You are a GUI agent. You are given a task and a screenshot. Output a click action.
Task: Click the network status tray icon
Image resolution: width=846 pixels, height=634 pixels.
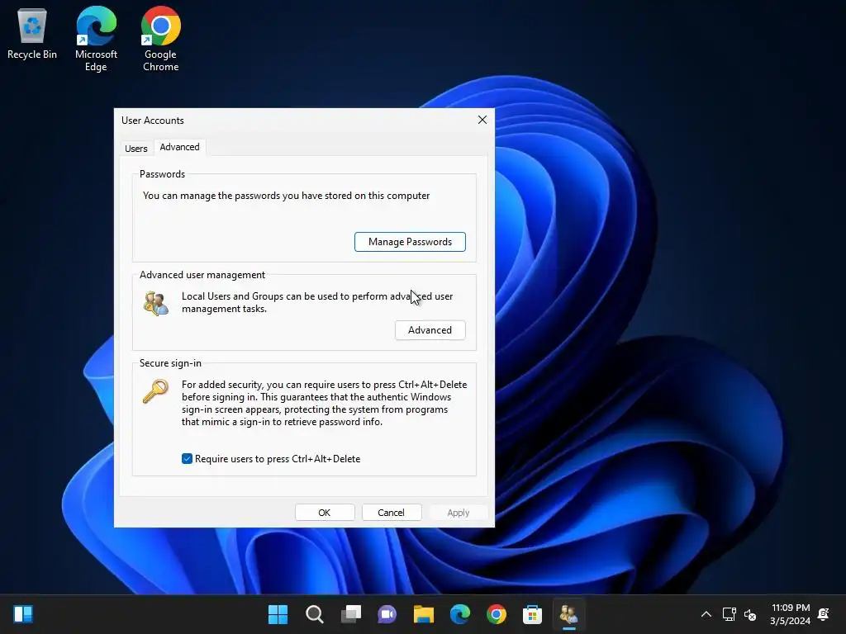point(729,614)
